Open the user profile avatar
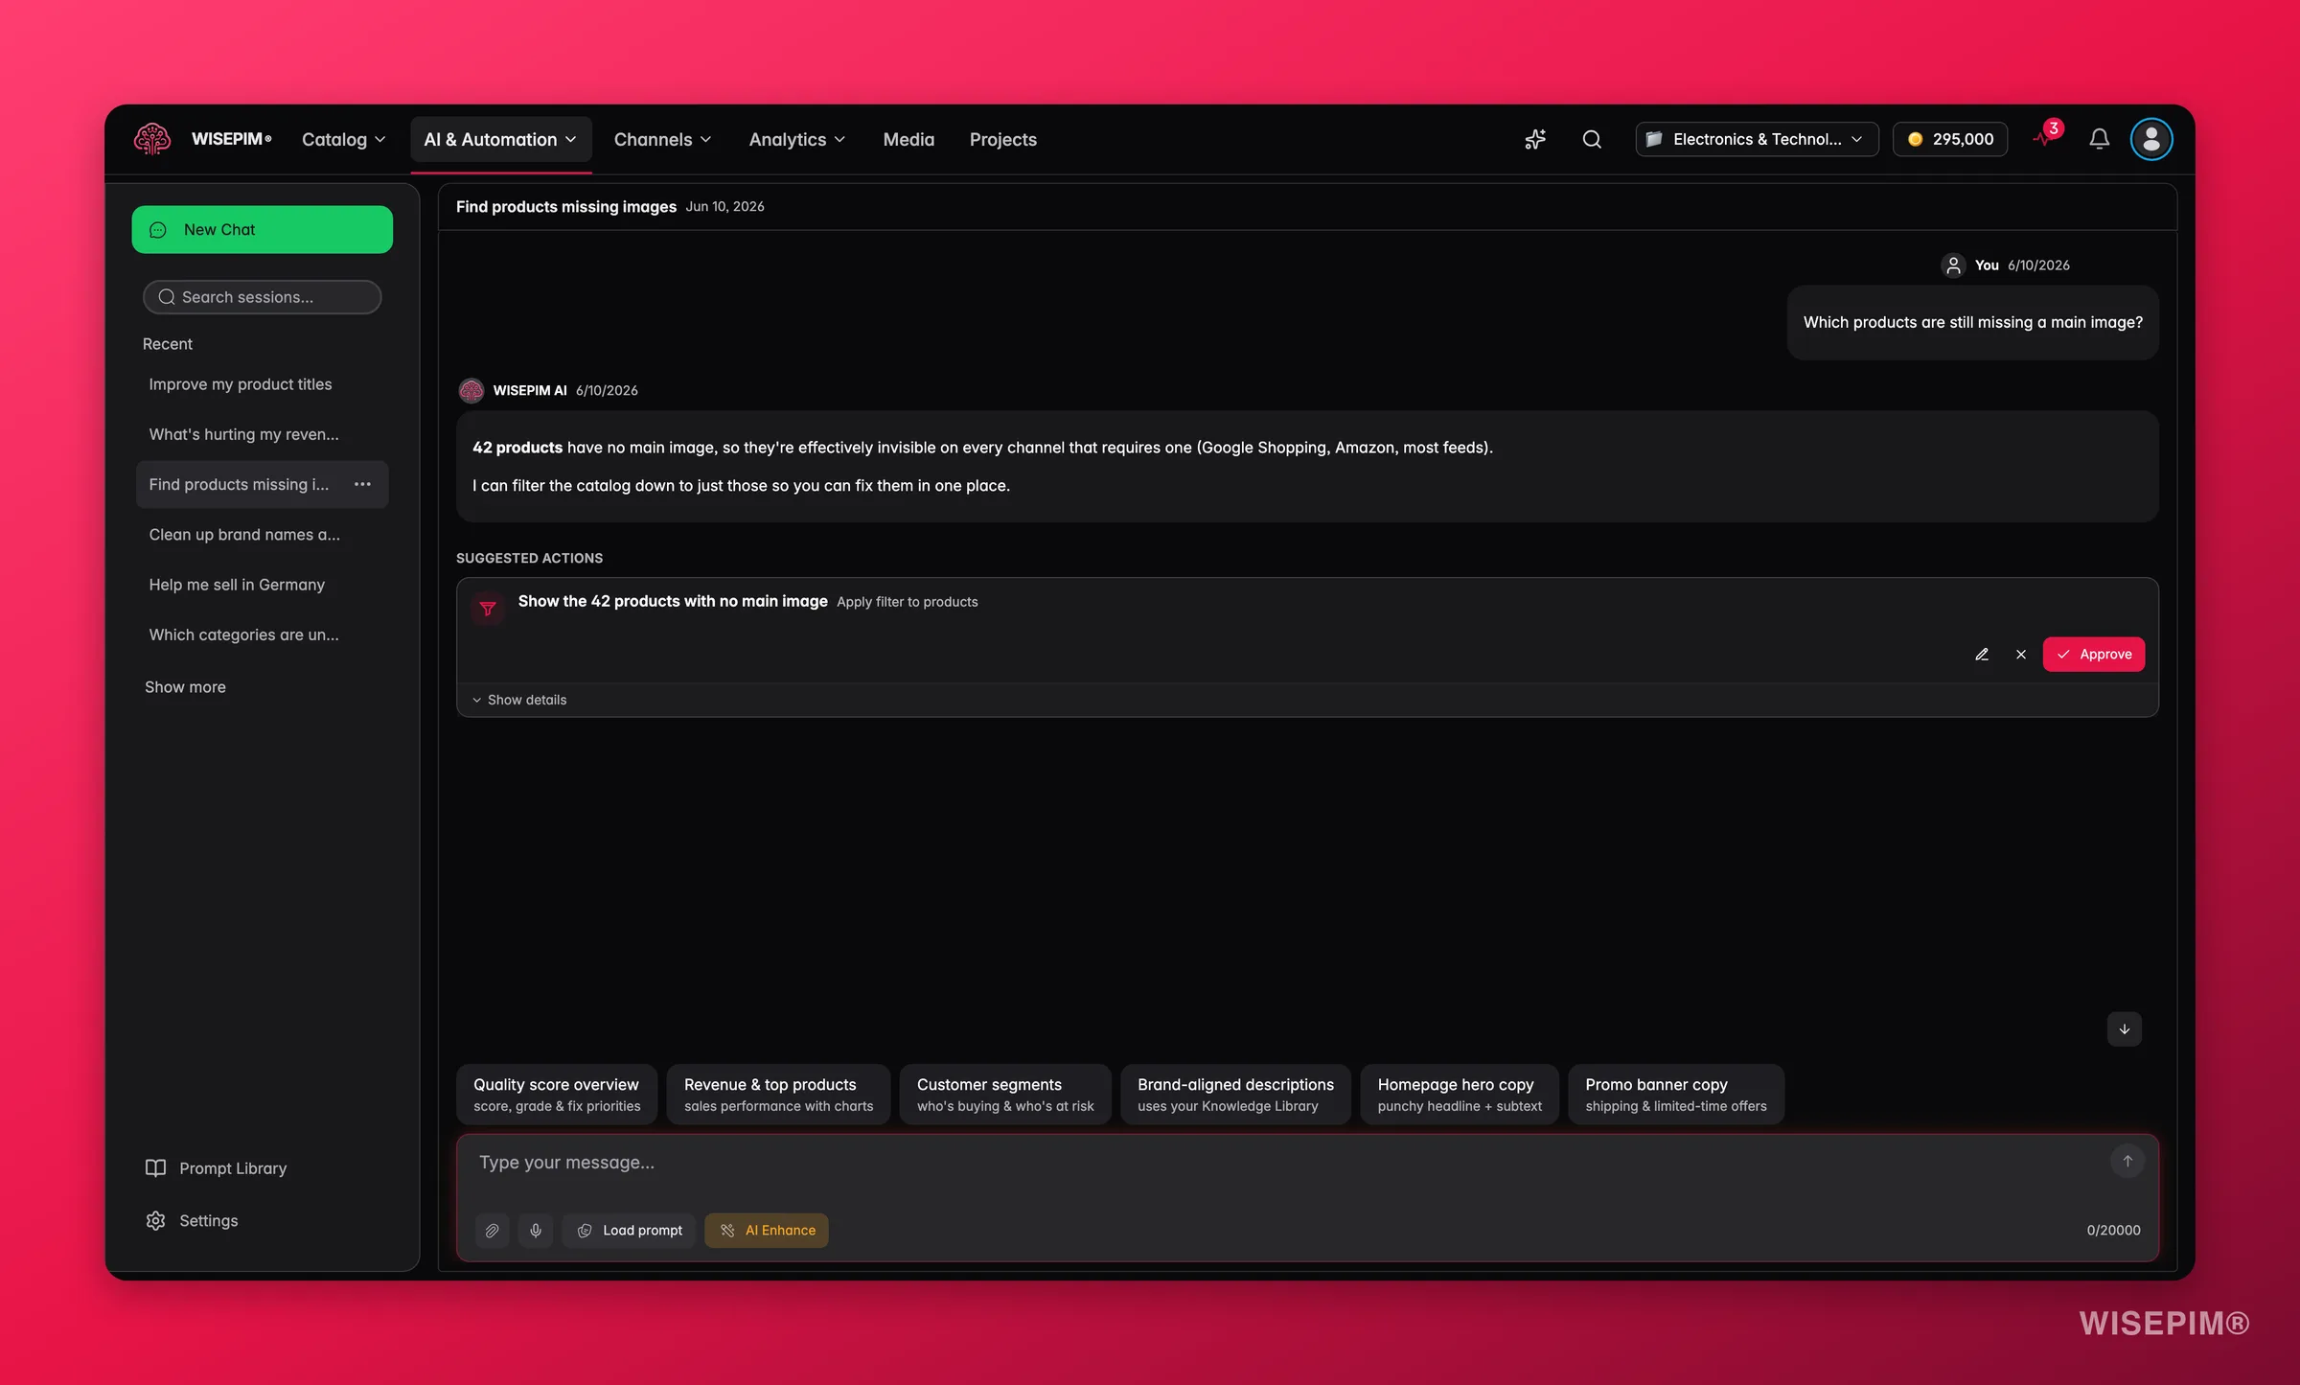Image resolution: width=2300 pixels, height=1385 pixels. pos(2151,140)
